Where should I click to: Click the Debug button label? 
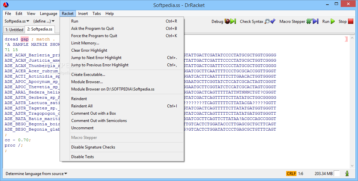[217, 21]
